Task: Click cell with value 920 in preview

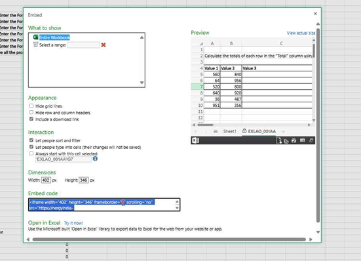Action: 231,93
